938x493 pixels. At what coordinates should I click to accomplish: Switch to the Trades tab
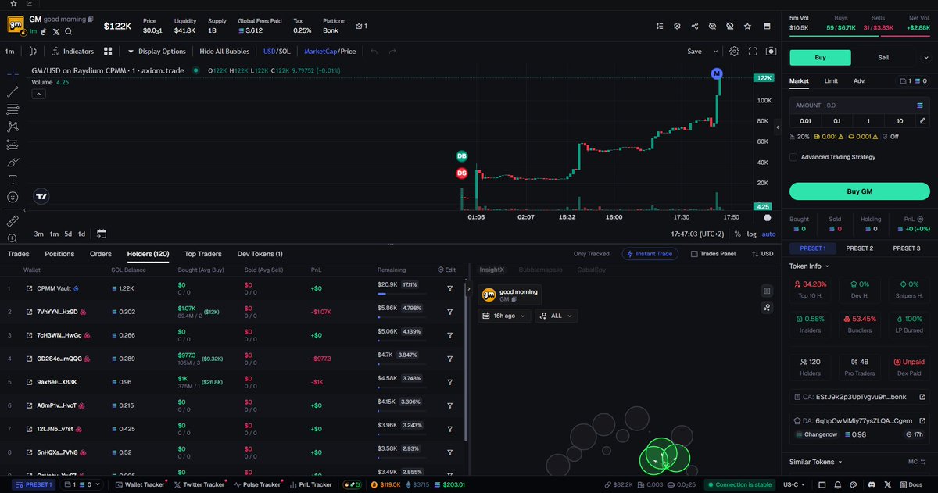pyautogui.click(x=18, y=254)
